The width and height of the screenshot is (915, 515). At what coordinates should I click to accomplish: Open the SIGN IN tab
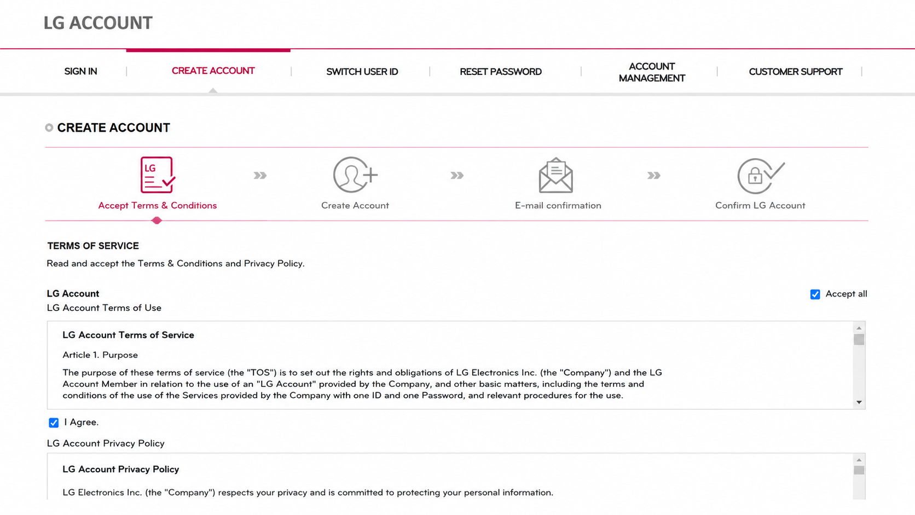80,72
